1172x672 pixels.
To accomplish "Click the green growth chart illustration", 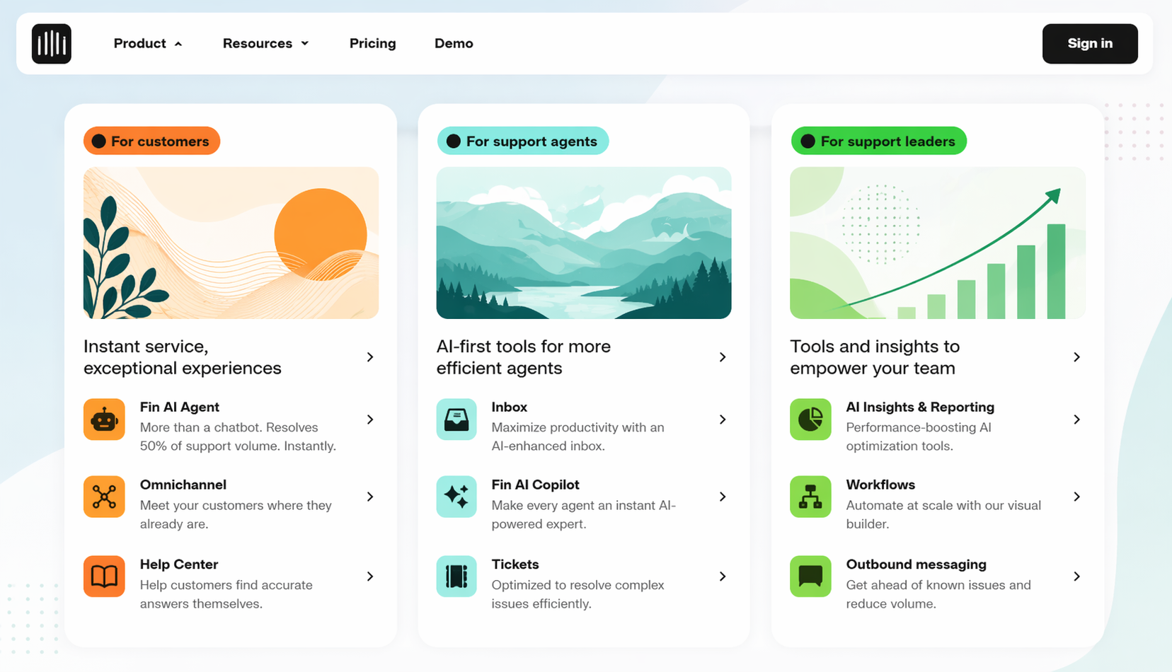I will [x=938, y=243].
